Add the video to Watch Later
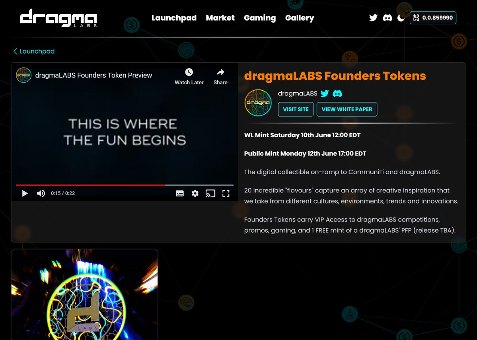This screenshot has height=340, width=477. click(189, 72)
